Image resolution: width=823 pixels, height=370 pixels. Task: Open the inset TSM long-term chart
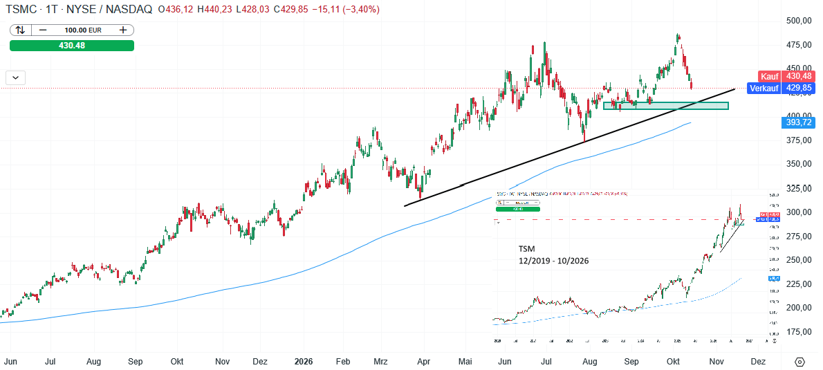pyautogui.click(x=637, y=267)
